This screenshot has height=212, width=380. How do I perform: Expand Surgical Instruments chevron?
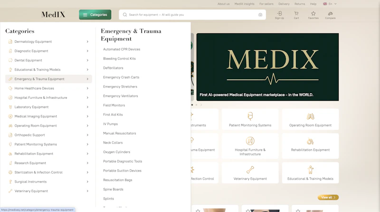pos(87,182)
